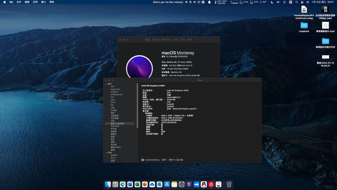
Task: Launch PowerPoint from the dock
Action: click(145, 184)
